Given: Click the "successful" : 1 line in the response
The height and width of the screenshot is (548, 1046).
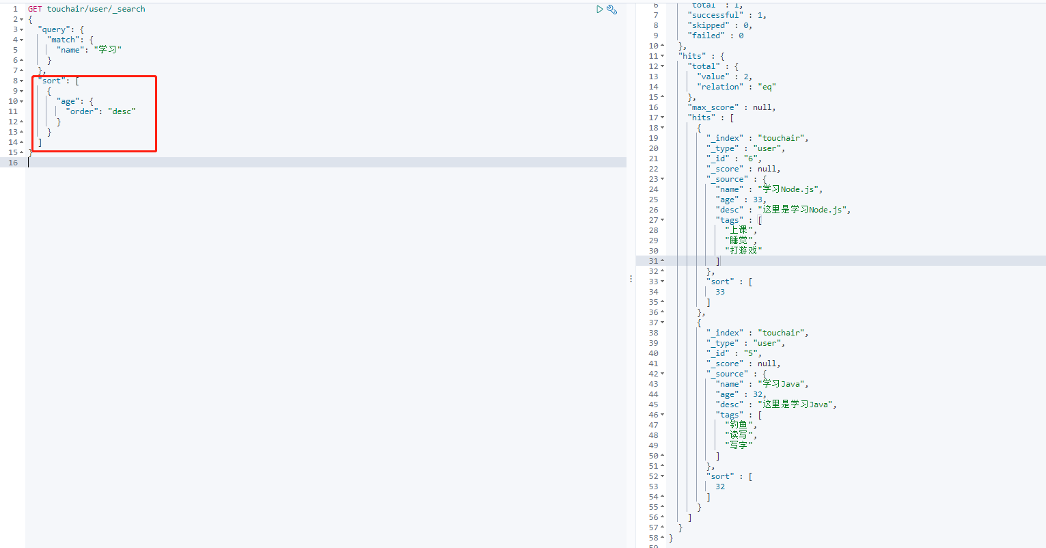Looking at the screenshot, I should (727, 15).
